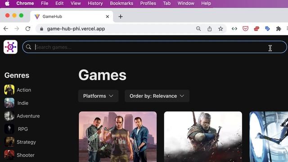Image resolution: width=288 pixels, height=162 pixels.
Task: Open the Order by: Relevance dropdown
Action: pyautogui.click(x=157, y=96)
